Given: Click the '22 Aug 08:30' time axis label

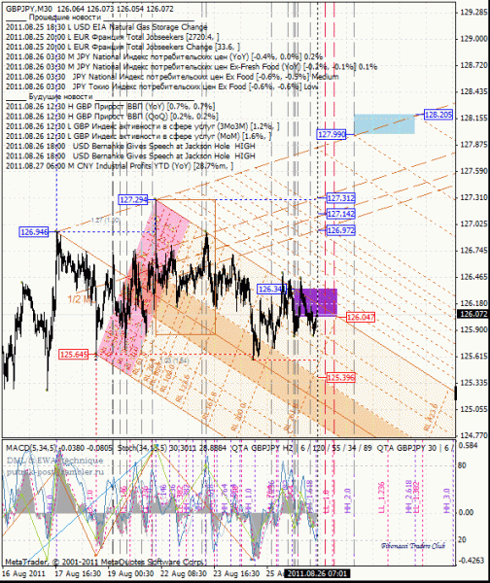Looking at the screenshot, I should (x=184, y=573).
